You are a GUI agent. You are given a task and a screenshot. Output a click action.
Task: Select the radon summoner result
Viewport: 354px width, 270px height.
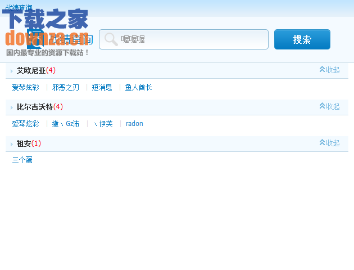(134, 124)
